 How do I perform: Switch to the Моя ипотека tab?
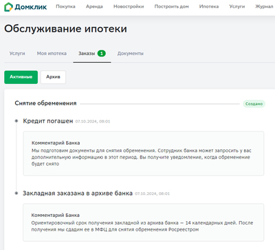[x=52, y=54]
